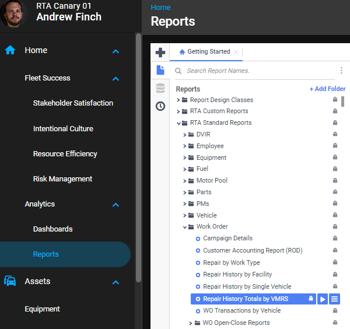
Task: Select the Campaign Details report
Action: coord(228,239)
